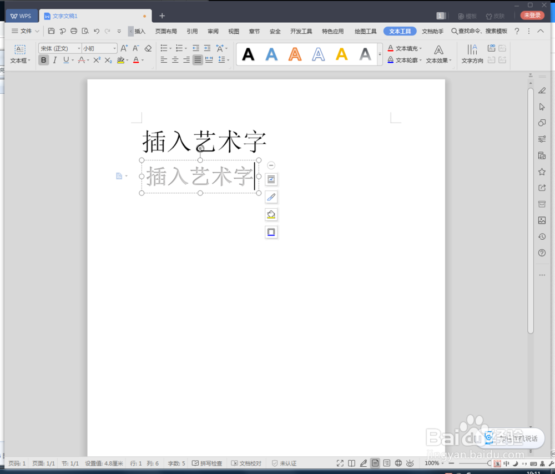Open the font color dropdown arrow
This screenshot has height=474, width=555.
143,60
